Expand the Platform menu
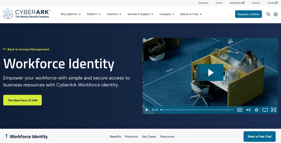Viewport: 281px width, 143px height. pos(94,14)
